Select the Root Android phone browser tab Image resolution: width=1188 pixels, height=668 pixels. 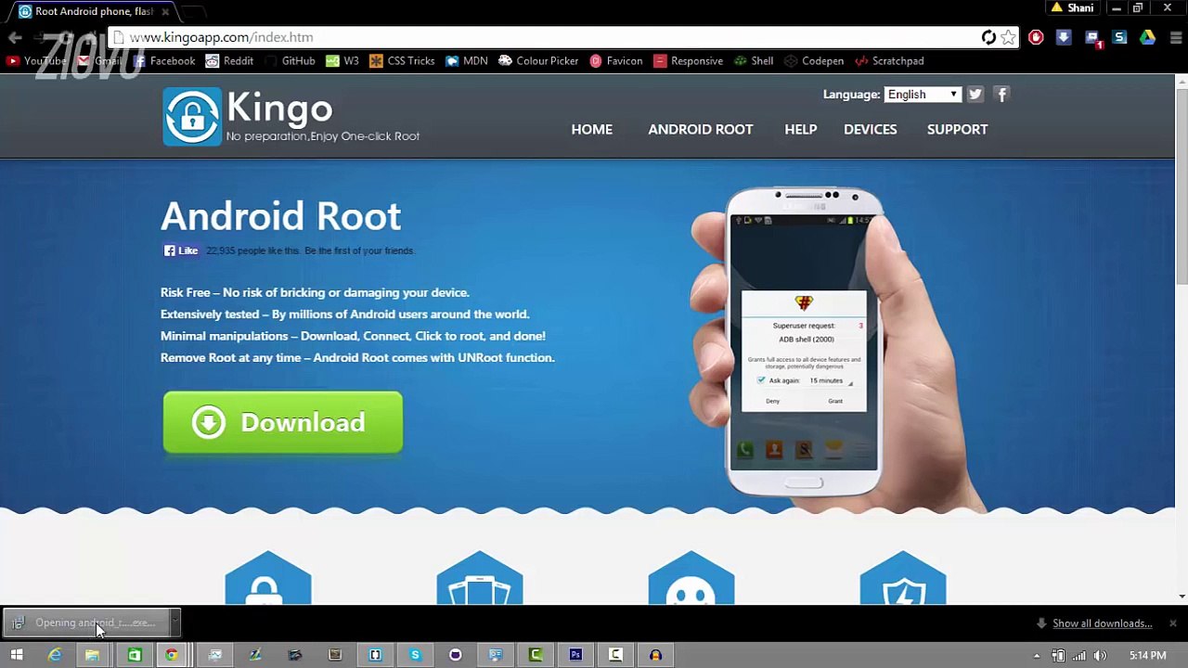click(x=93, y=11)
